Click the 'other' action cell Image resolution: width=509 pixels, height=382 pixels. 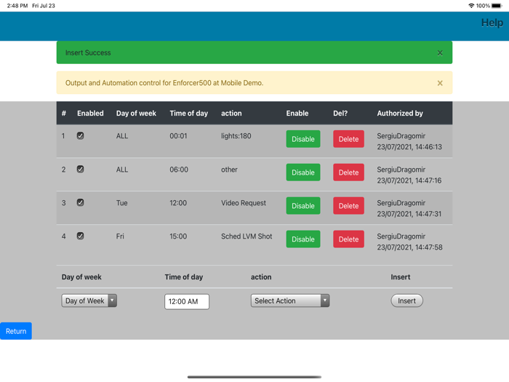pos(229,170)
